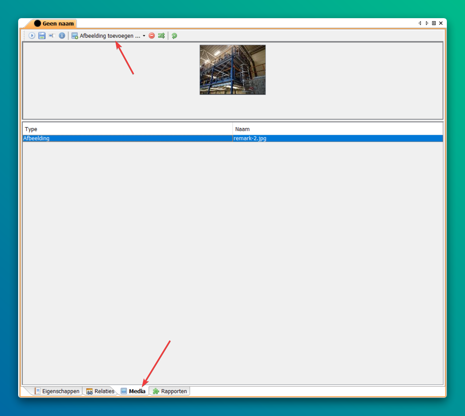Open info via the blue 'i' icon

(x=62, y=36)
